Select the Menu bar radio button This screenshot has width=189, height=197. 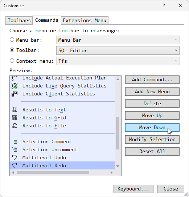12,40
